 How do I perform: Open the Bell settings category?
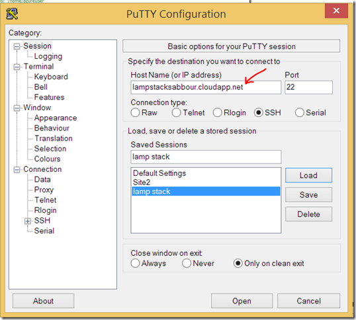[40, 87]
